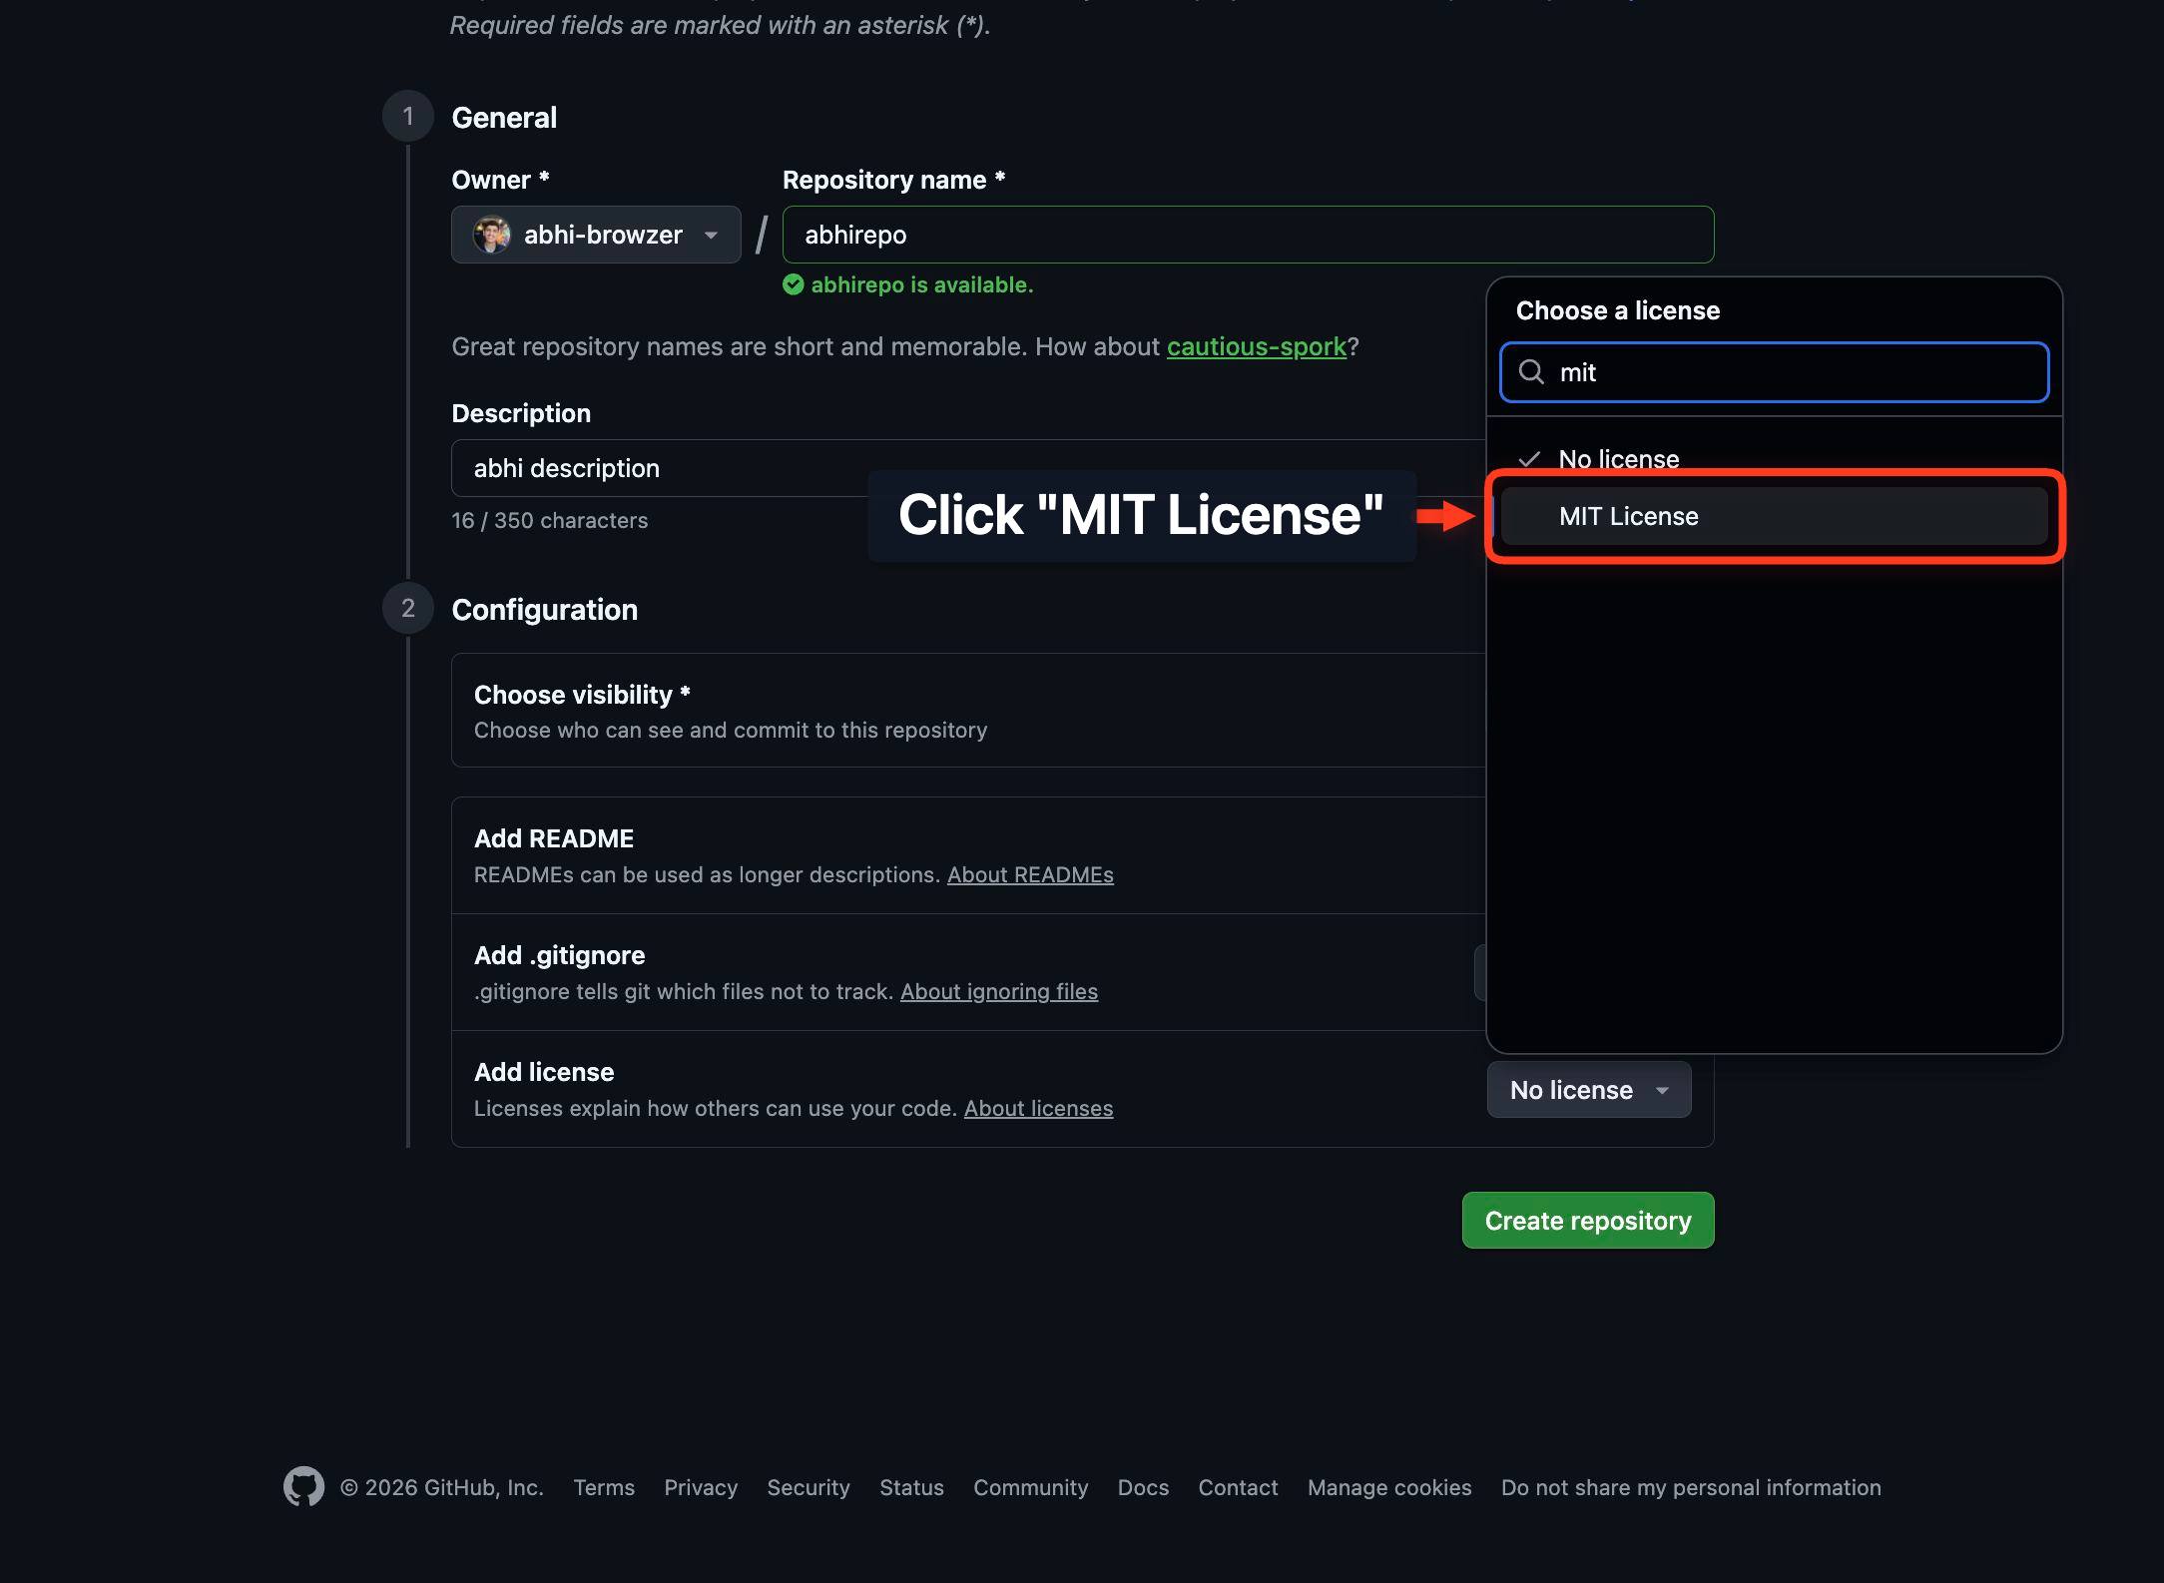This screenshot has height=1583, width=2164.
Task: Open the About ignoring files link
Action: coord(999,991)
